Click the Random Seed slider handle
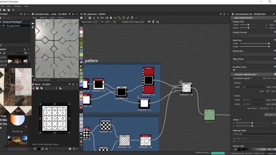 point(234,70)
